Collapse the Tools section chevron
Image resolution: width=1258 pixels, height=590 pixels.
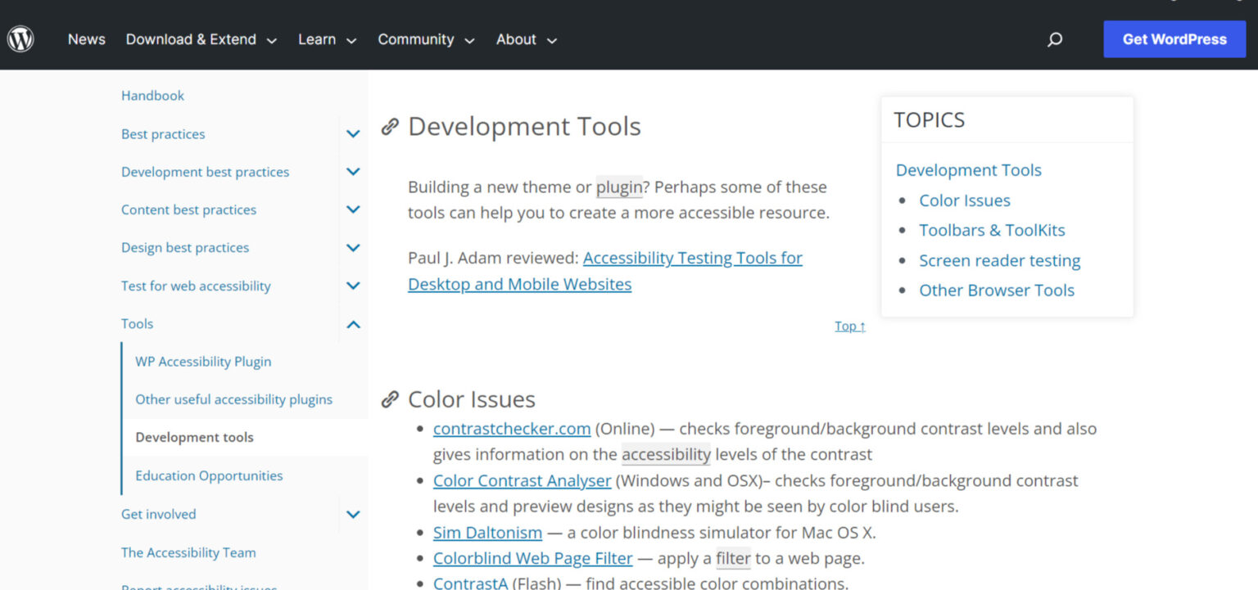pyautogui.click(x=353, y=324)
